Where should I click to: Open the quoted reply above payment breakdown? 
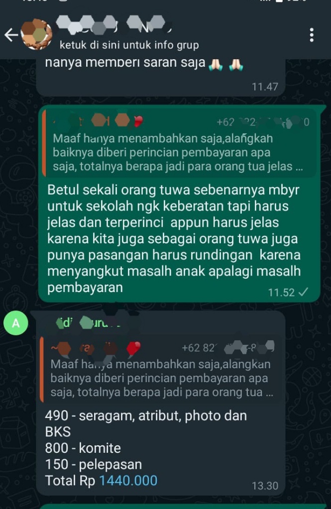point(161,369)
